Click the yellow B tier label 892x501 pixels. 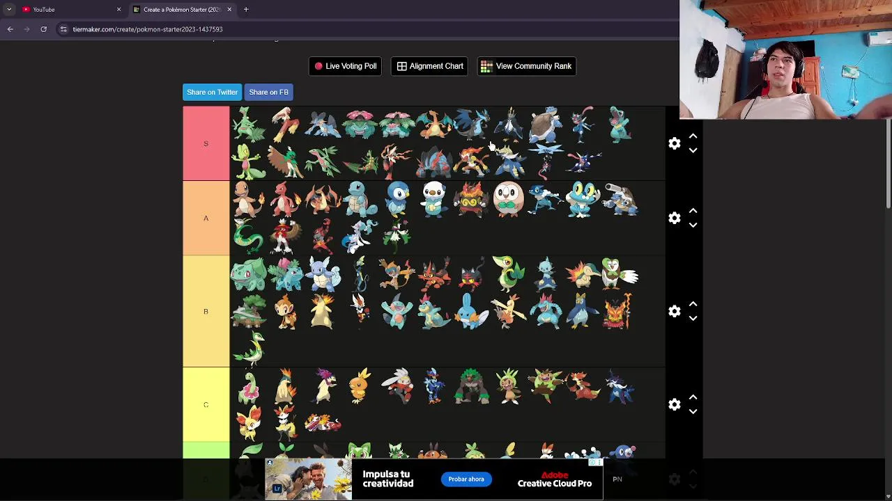(x=206, y=311)
